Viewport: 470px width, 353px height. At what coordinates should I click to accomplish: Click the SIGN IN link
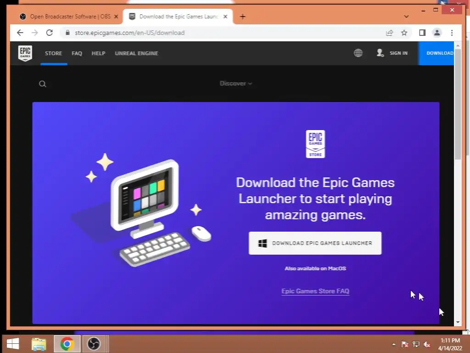(x=398, y=53)
